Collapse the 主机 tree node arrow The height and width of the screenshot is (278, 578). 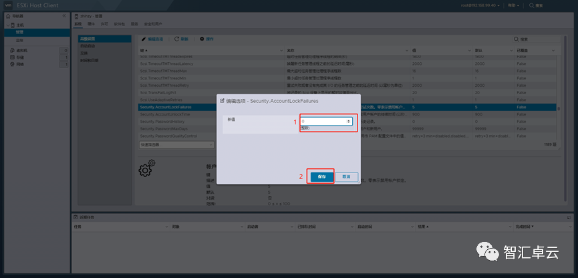pyautogui.click(x=8, y=25)
